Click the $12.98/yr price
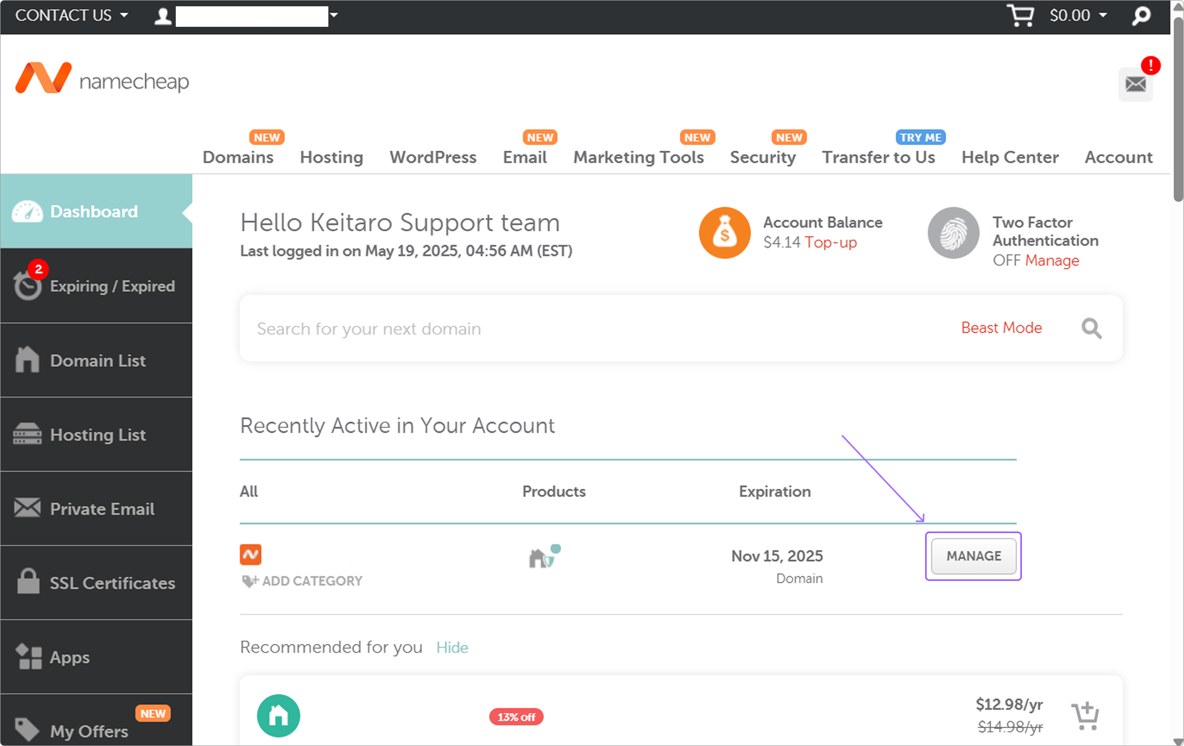 click(x=1009, y=704)
